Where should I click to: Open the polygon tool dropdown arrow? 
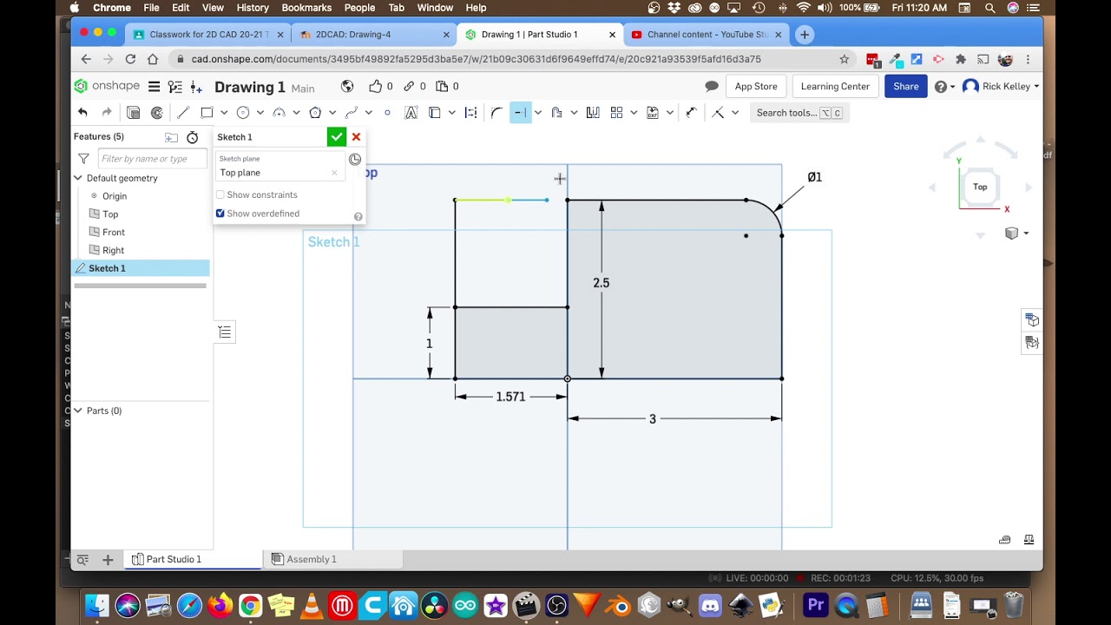coord(332,113)
